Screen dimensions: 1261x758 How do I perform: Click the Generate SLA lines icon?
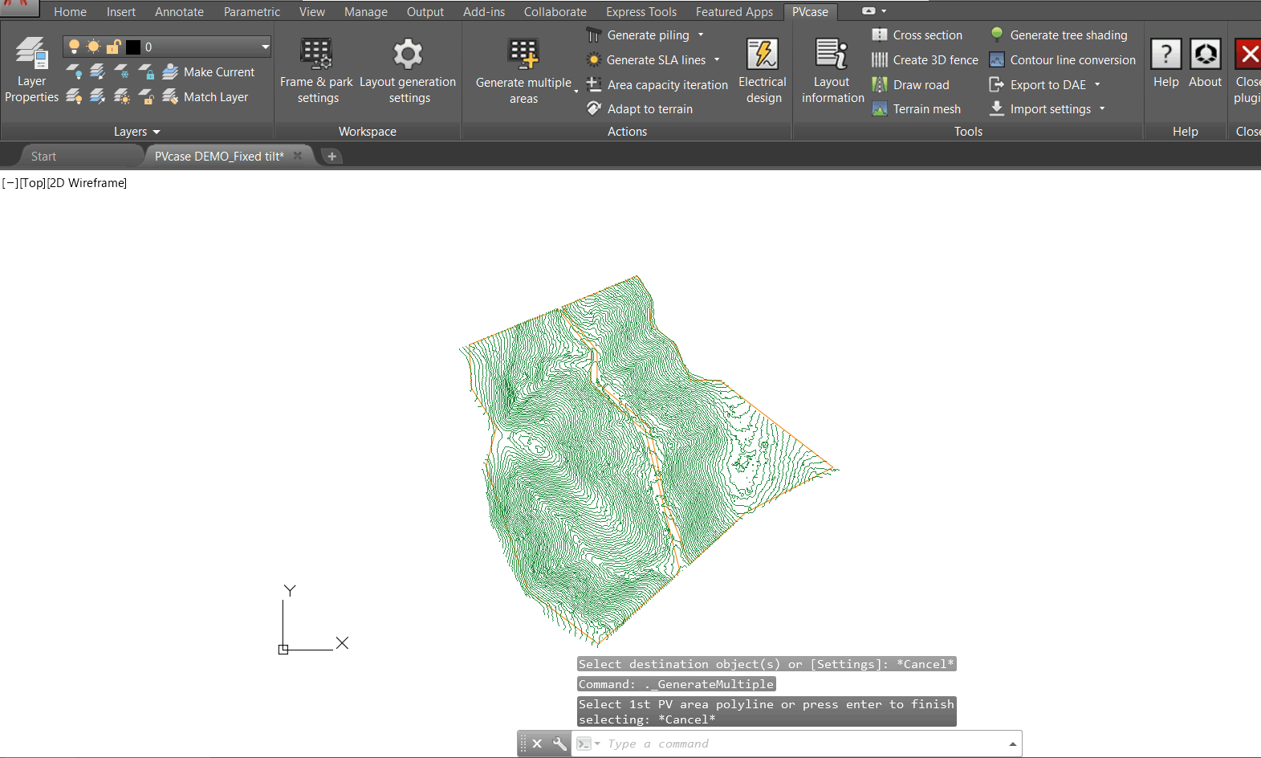(594, 59)
